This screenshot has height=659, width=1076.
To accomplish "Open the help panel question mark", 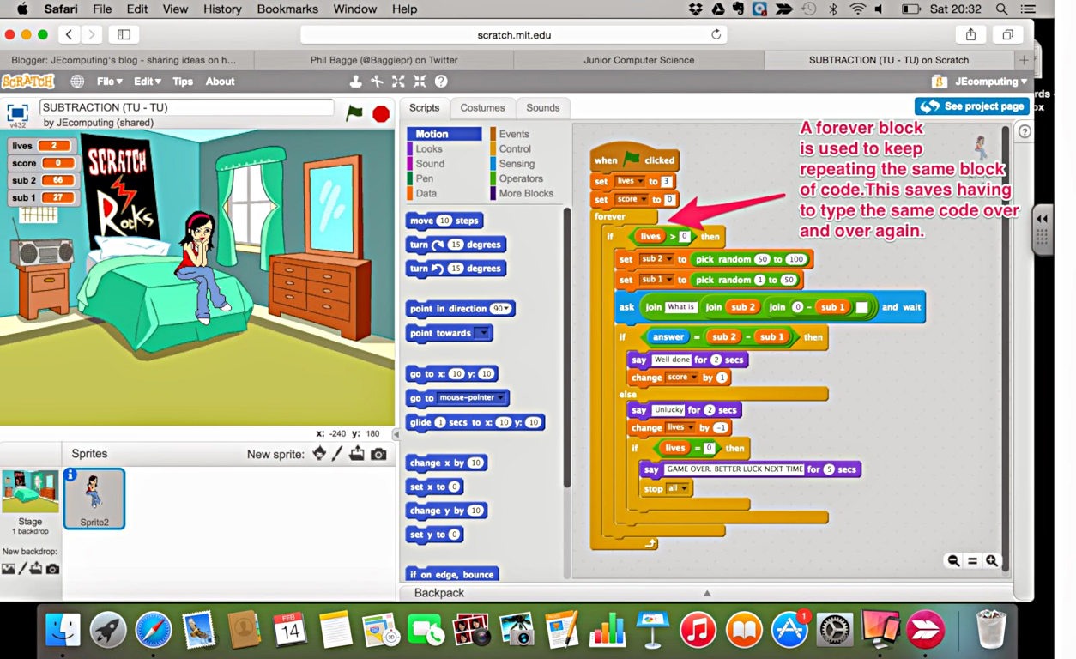I will coord(1024,131).
